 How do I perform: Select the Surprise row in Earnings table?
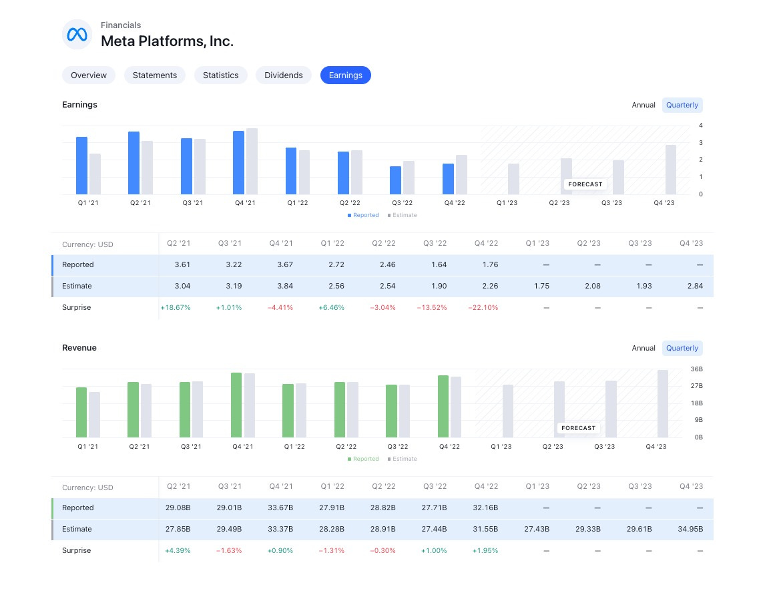coord(382,308)
